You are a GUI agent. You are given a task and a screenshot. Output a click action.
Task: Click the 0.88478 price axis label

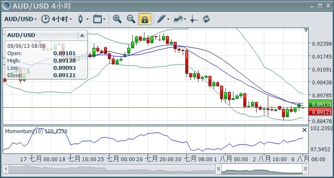322,121
